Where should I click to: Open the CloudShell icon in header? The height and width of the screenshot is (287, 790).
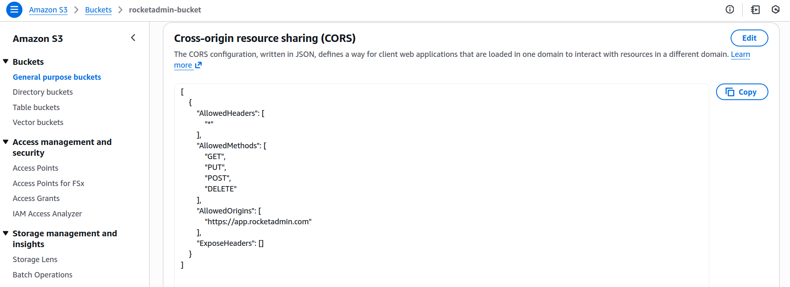(755, 10)
